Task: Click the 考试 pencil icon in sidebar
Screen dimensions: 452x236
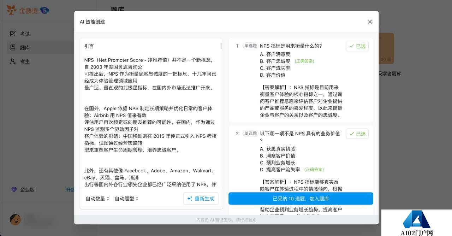Action: tap(13, 34)
